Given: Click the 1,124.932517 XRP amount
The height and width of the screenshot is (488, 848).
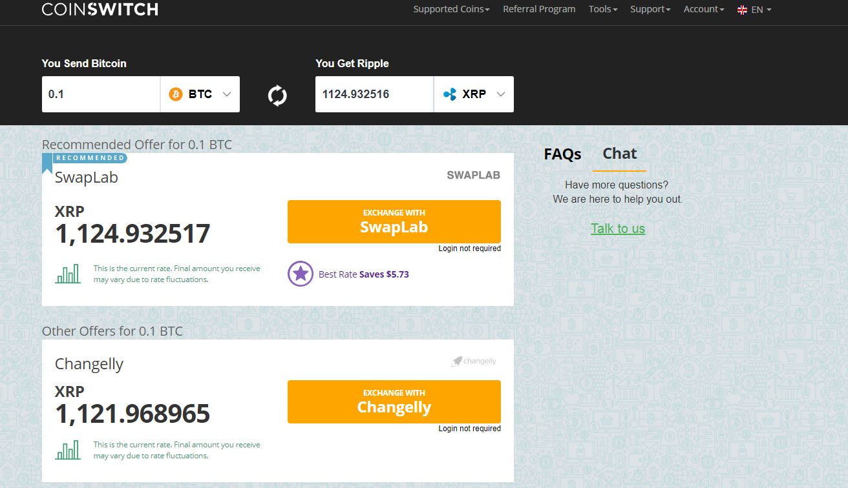Looking at the screenshot, I should pyautogui.click(x=132, y=234).
